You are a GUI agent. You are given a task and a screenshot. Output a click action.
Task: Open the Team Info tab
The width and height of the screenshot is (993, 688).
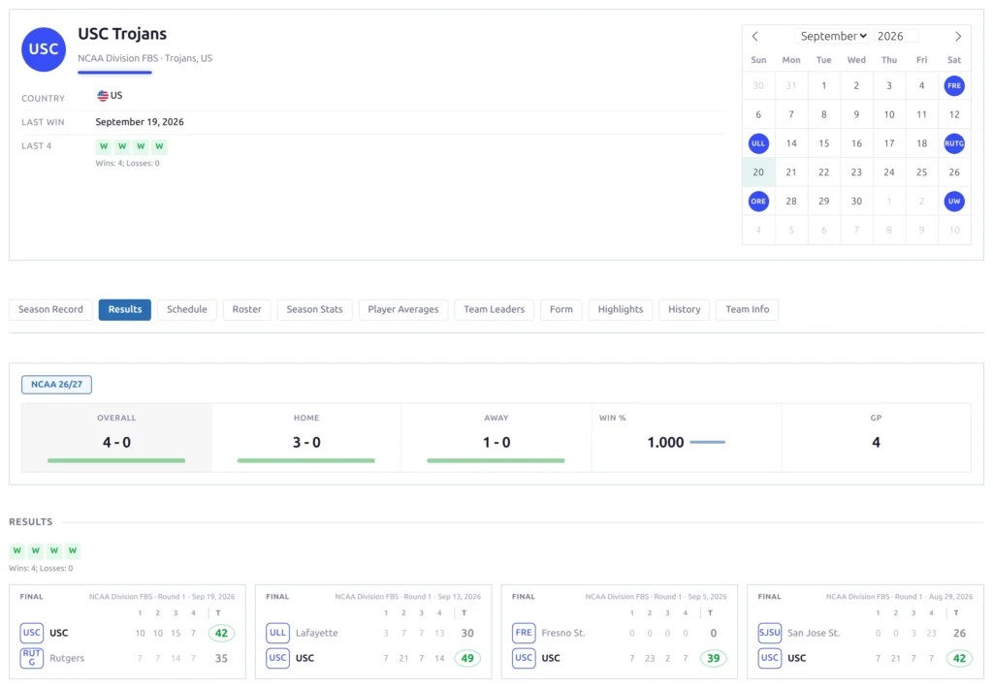[748, 309]
